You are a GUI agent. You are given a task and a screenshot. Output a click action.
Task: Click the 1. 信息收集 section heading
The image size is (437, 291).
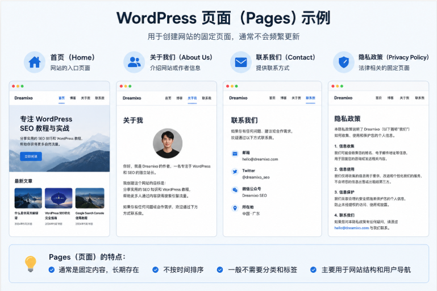(x=344, y=146)
